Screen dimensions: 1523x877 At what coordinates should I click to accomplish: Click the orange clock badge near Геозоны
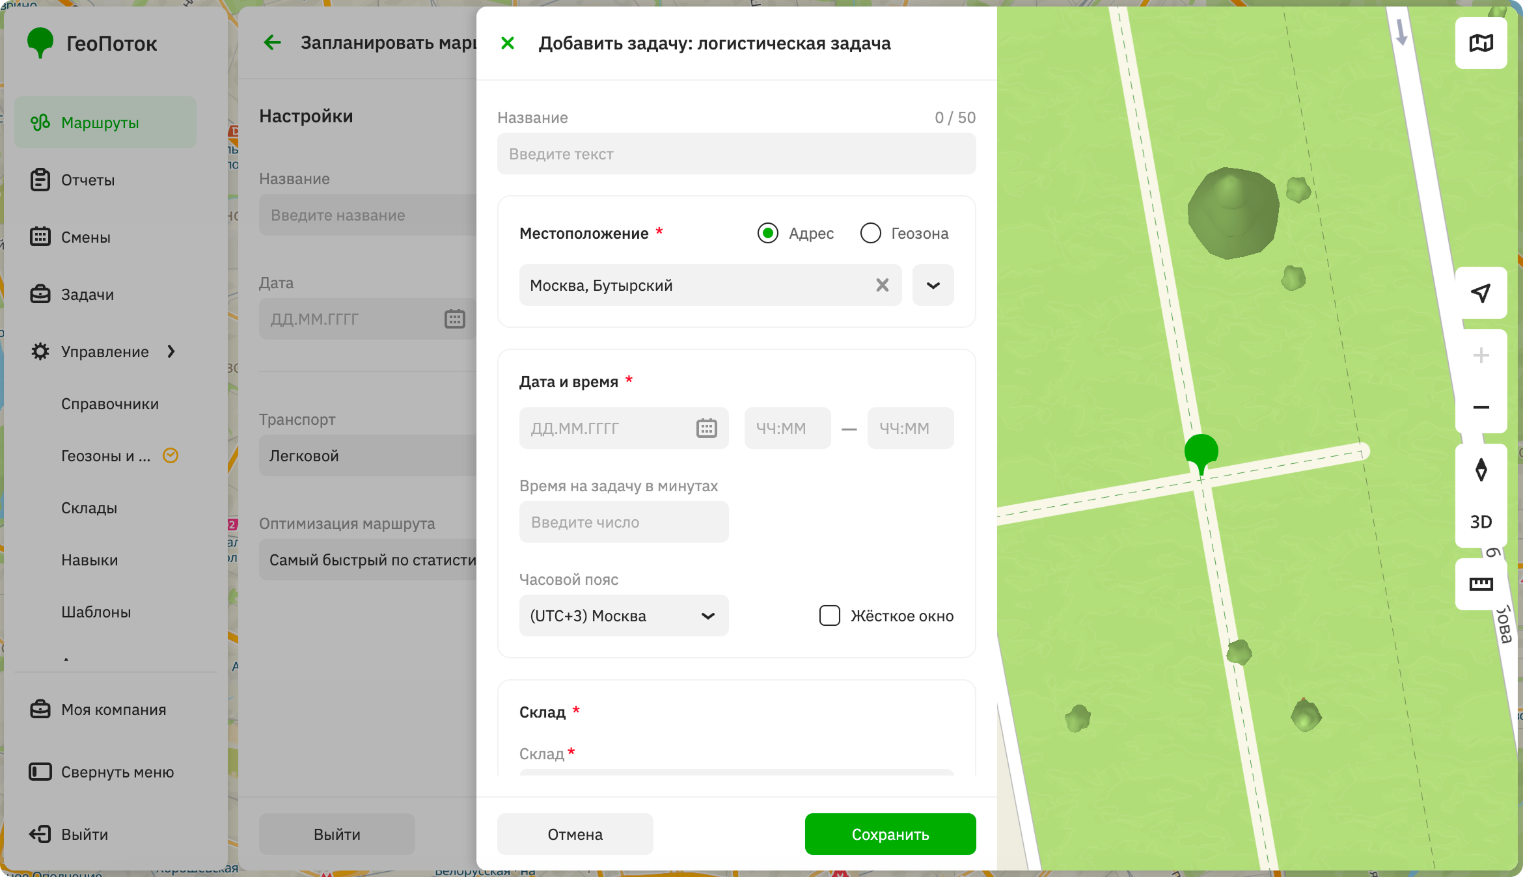[171, 455]
